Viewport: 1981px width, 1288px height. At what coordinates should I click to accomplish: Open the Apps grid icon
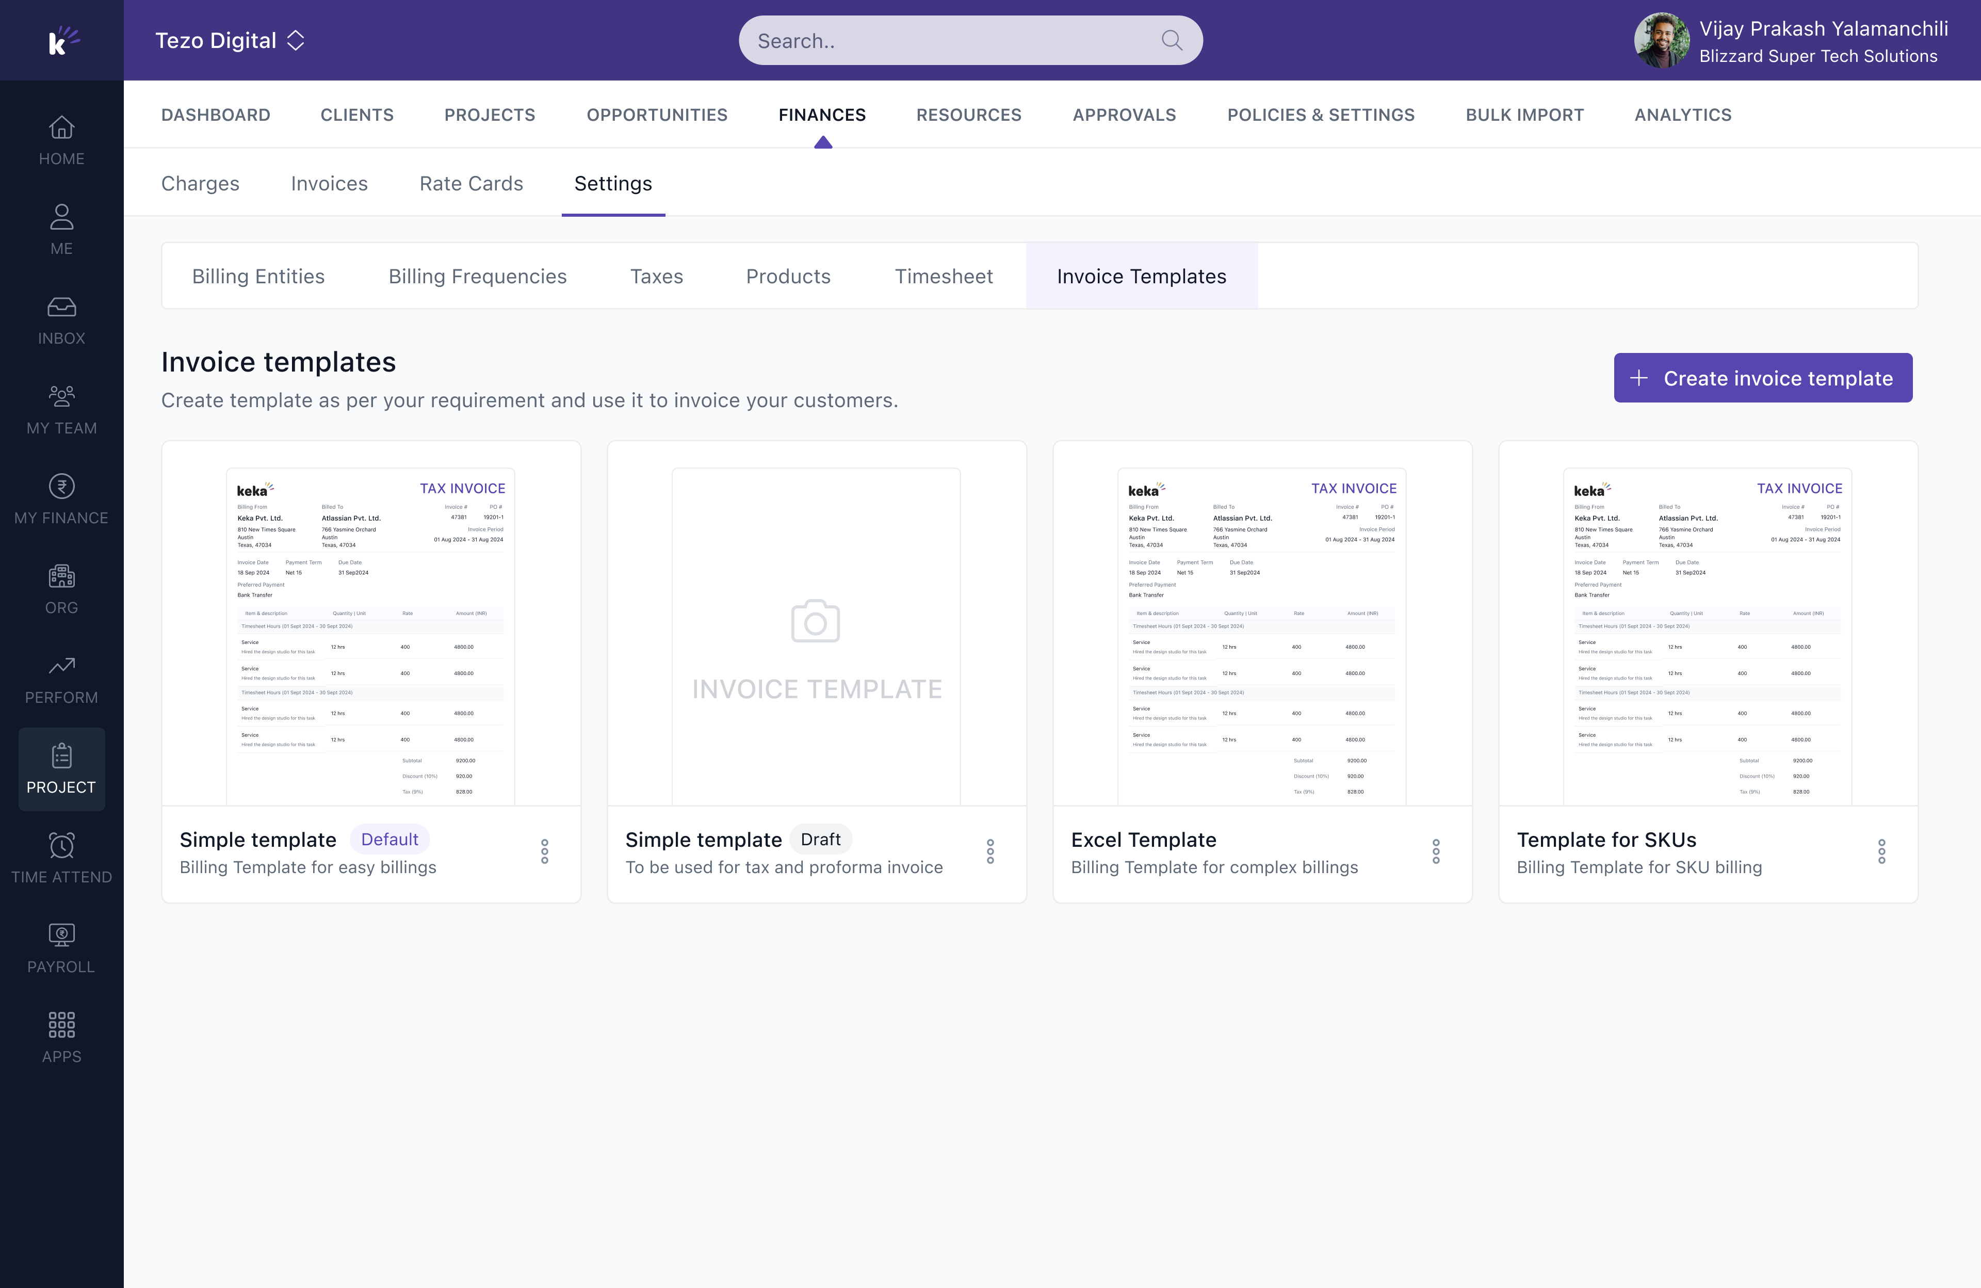(61, 1025)
